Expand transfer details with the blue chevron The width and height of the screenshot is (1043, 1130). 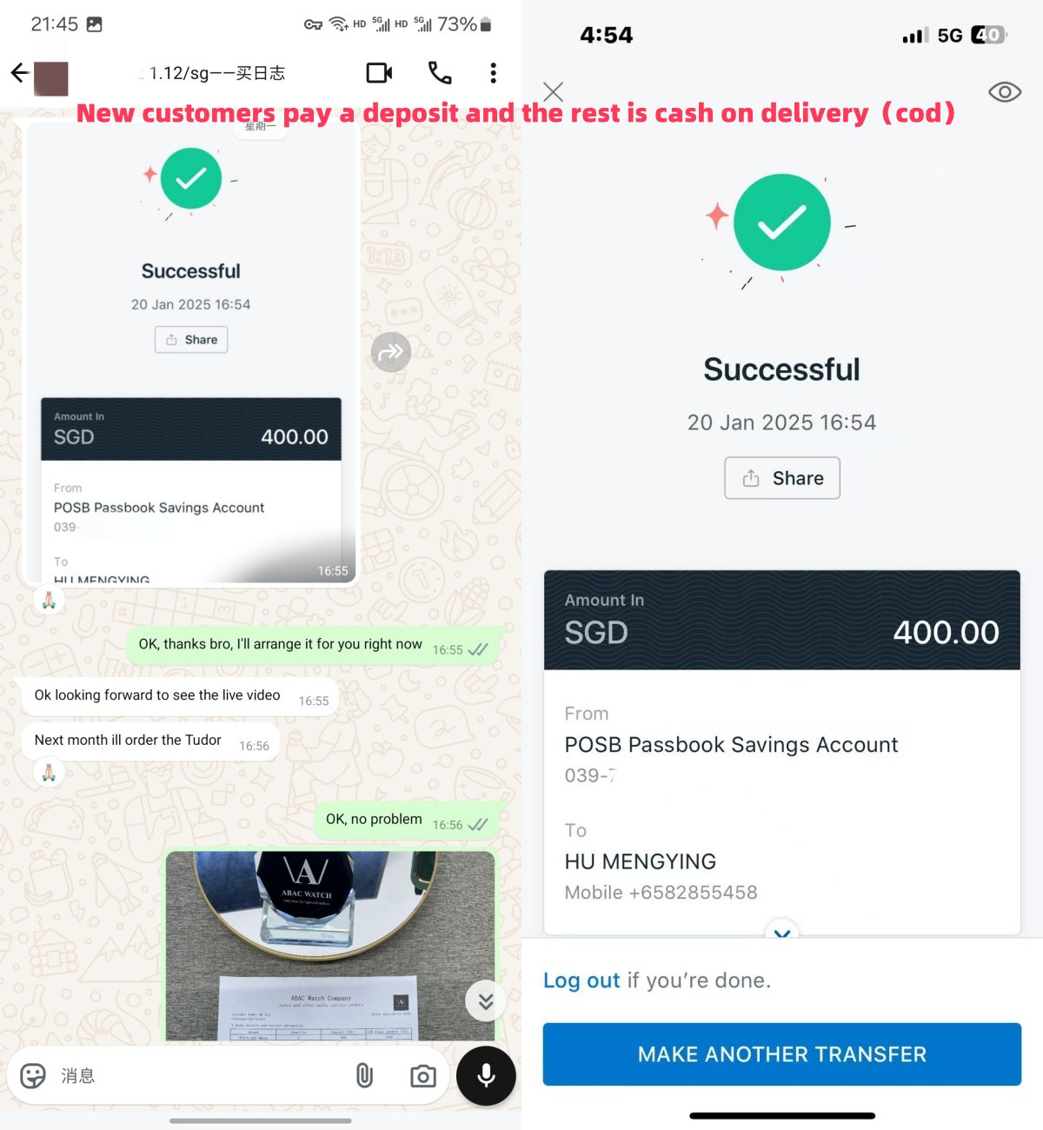click(x=782, y=933)
